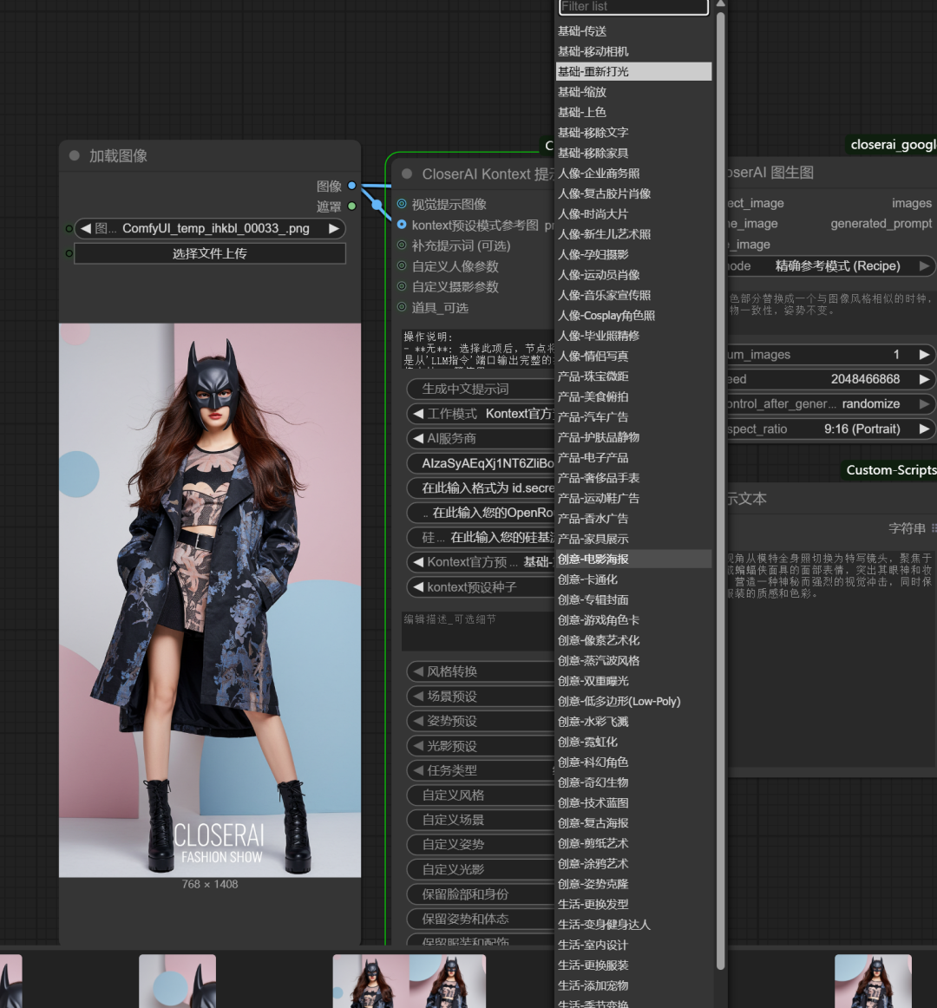Click the 遮罩 output port on 加载图像 node

click(351, 206)
